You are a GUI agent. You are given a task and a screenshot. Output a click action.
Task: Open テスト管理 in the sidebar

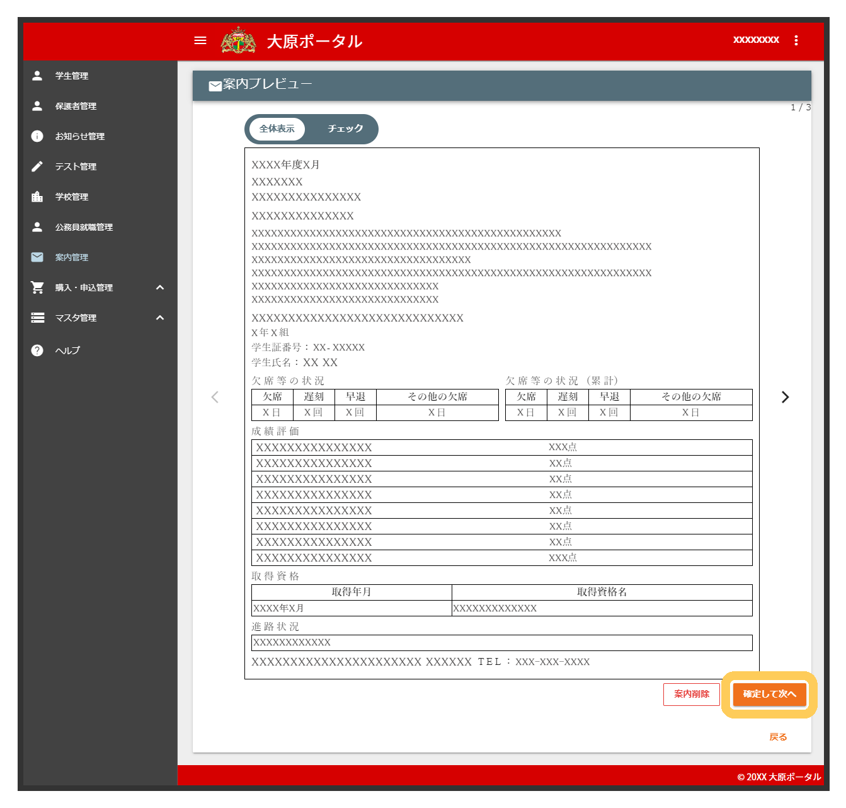[100, 166]
